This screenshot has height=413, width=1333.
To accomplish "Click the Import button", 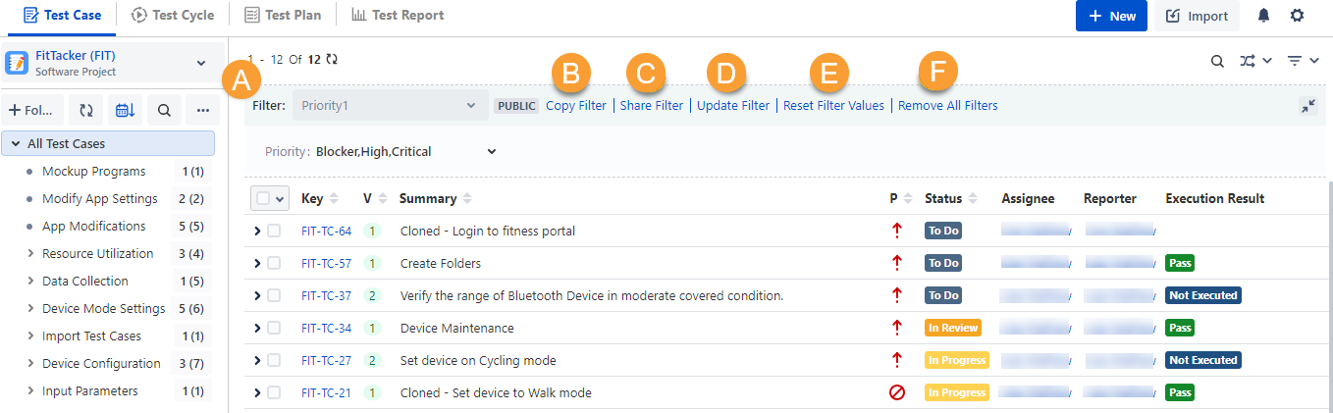I will coord(1197,16).
